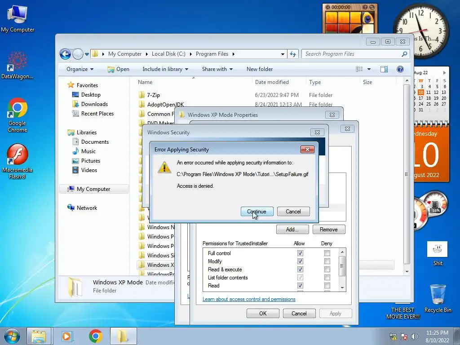Open address bar history dropdown

(283, 54)
